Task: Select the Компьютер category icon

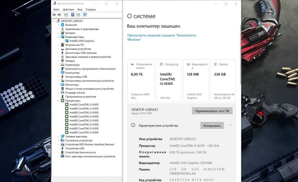Action: coord(63,72)
